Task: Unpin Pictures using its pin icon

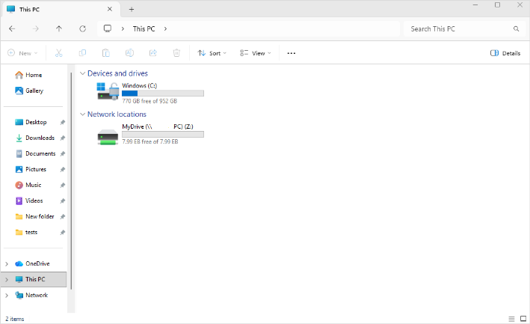Action: pyautogui.click(x=63, y=169)
